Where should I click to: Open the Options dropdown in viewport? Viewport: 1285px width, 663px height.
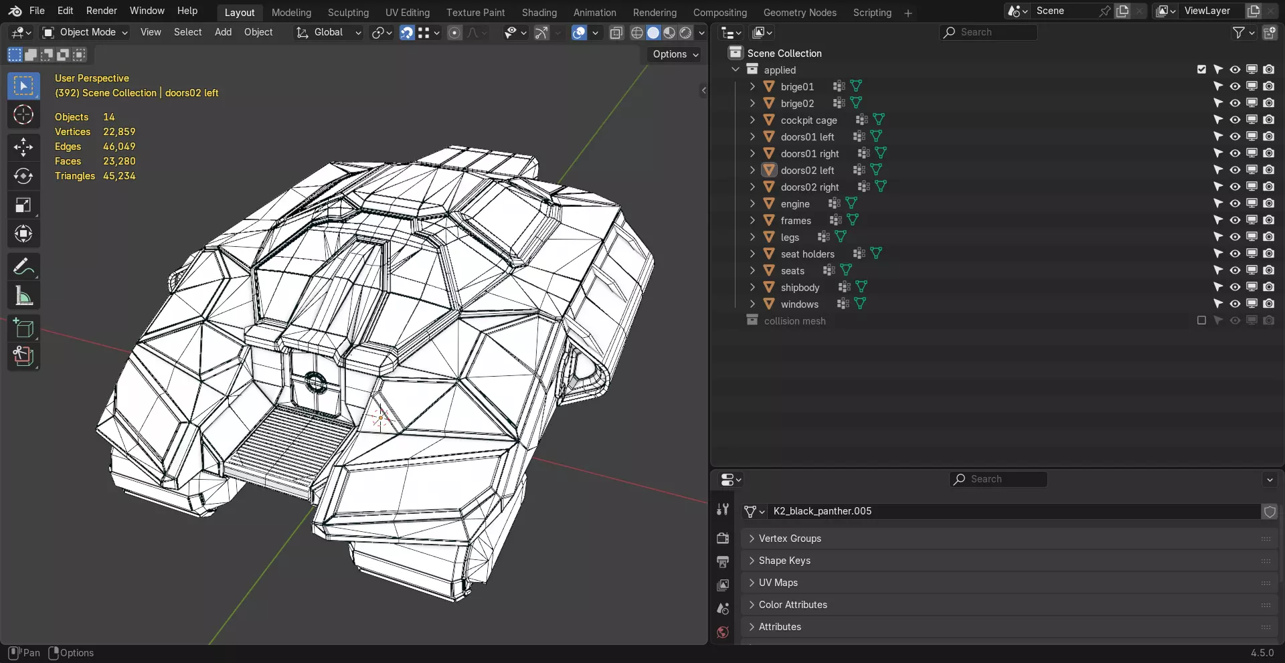(x=675, y=54)
